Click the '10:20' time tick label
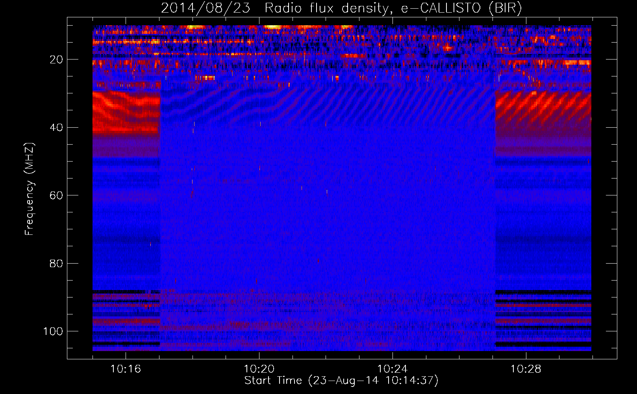Image resolution: width=637 pixels, height=394 pixels. (x=259, y=369)
